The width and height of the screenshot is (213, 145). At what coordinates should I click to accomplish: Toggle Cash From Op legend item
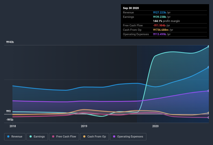(94, 137)
